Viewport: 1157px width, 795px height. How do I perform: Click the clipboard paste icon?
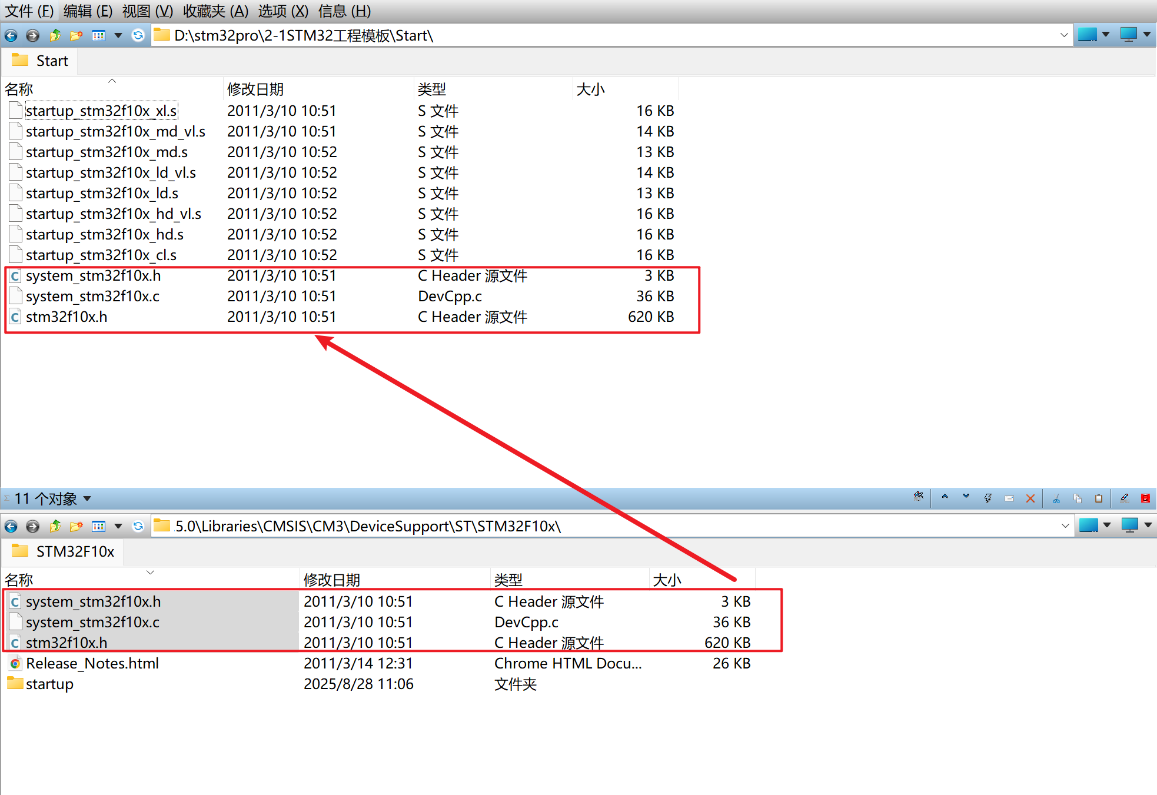(x=1099, y=498)
